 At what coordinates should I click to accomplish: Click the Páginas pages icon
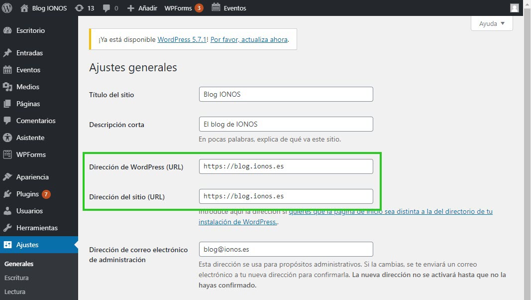[x=7, y=104]
